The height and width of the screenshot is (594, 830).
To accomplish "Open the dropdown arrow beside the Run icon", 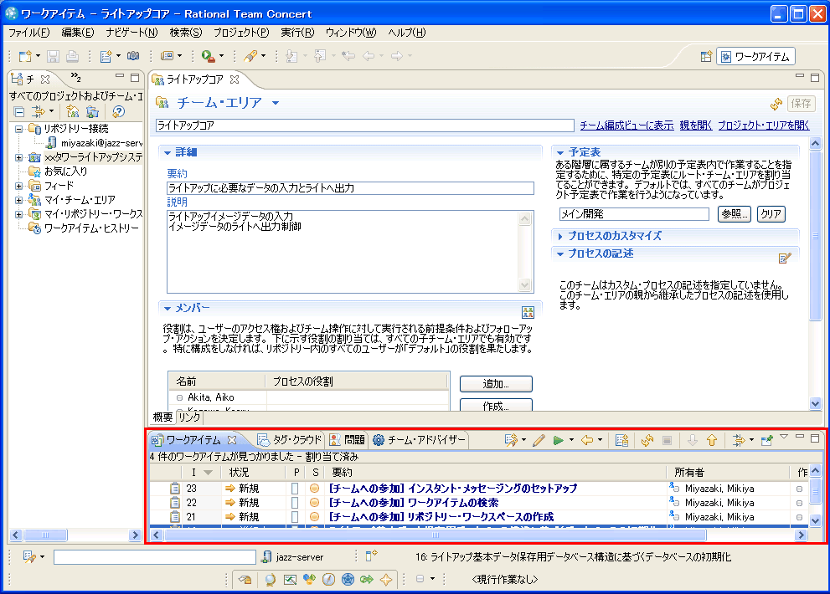I will click(x=221, y=56).
